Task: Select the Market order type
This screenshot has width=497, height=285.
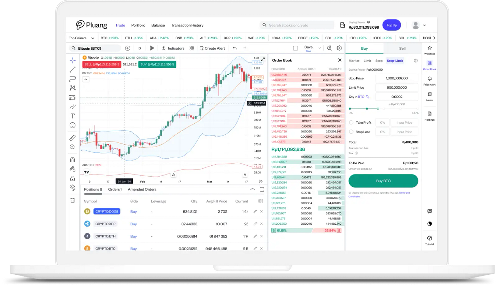Action: point(354,61)
